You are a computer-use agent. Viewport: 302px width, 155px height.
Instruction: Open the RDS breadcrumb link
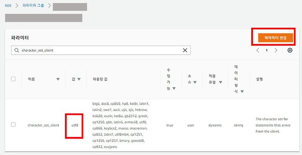pos(8,5)
